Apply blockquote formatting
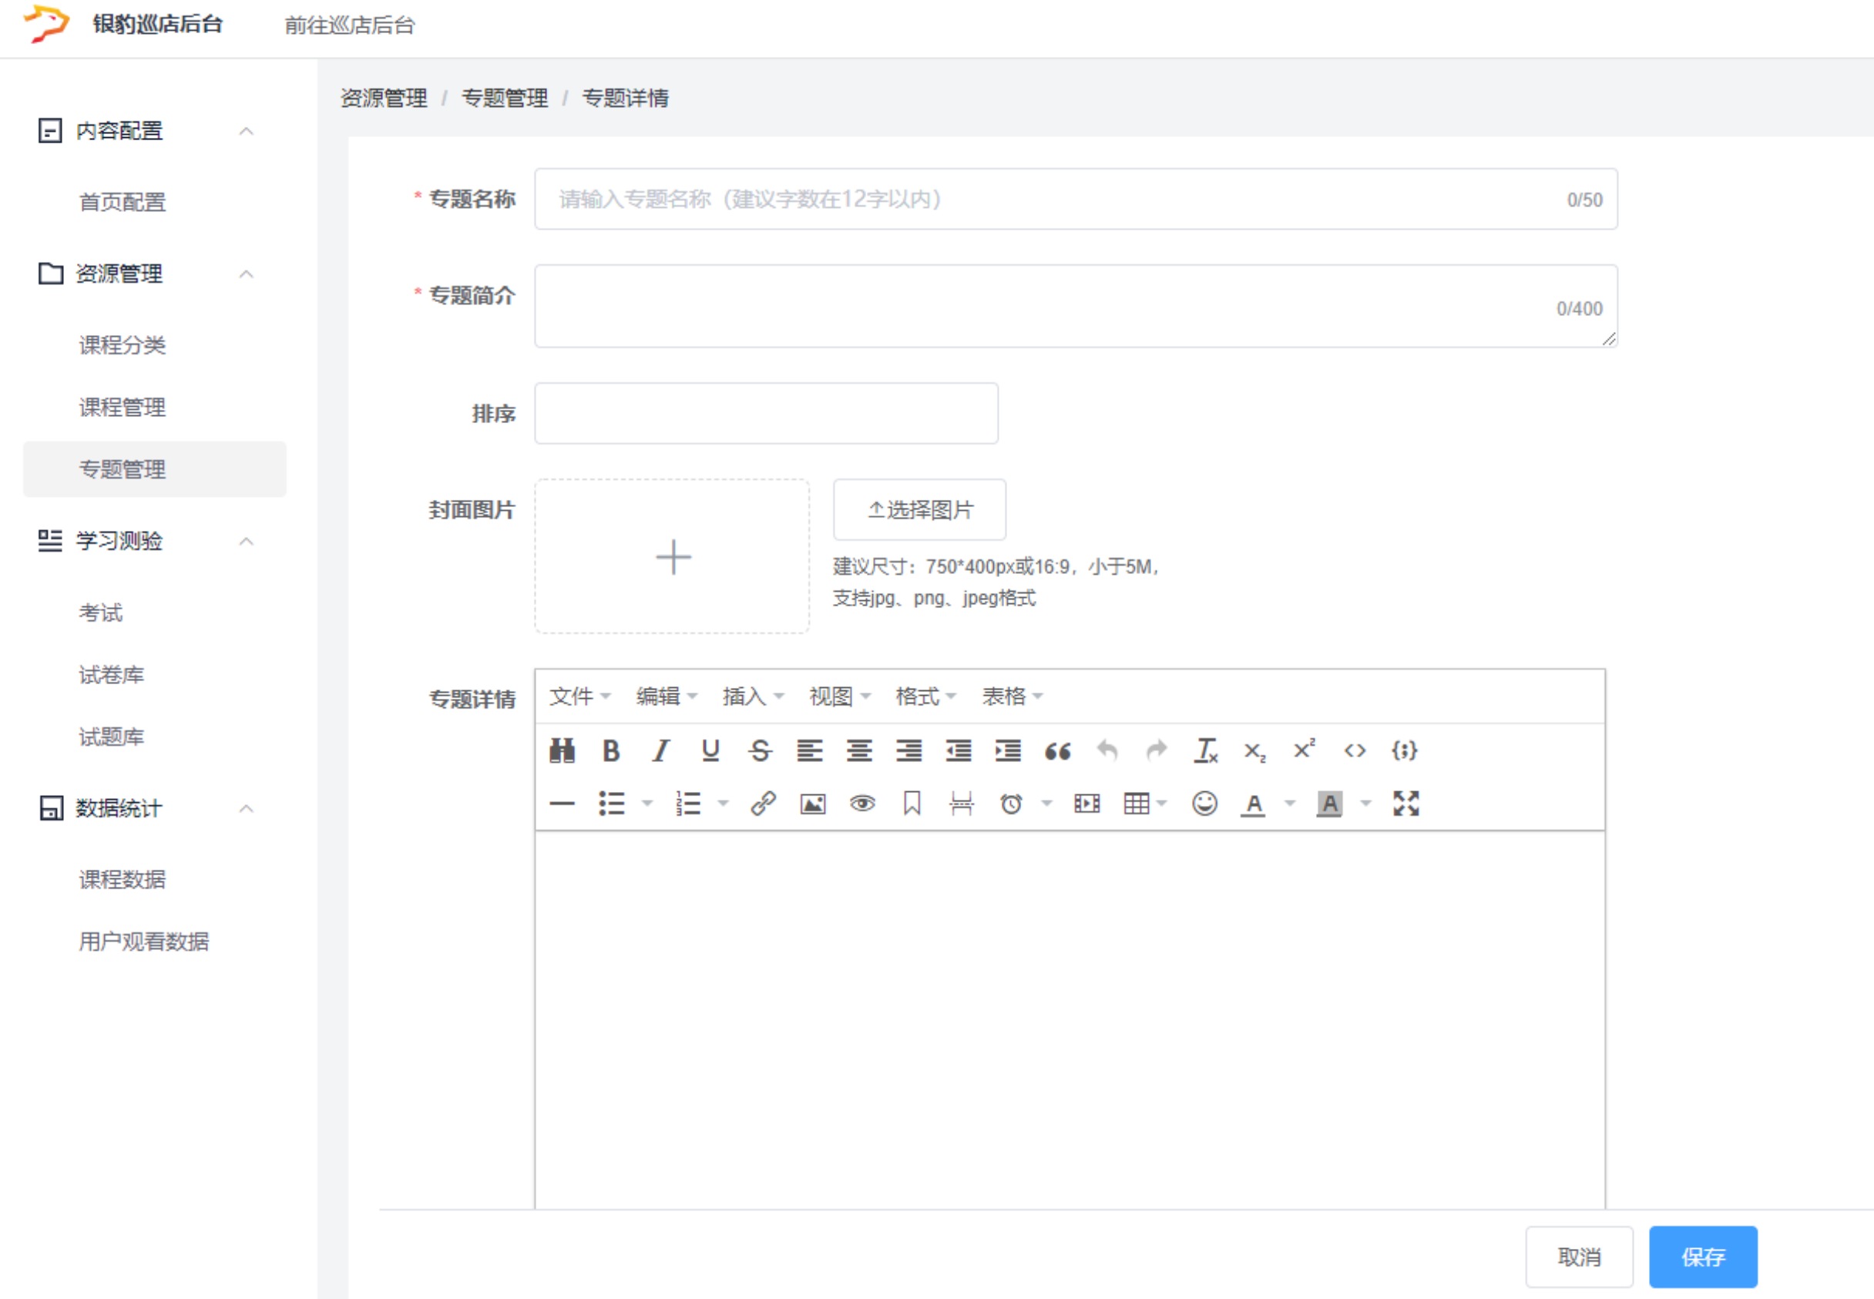 pyautogui.click(x=1057, y=750)
